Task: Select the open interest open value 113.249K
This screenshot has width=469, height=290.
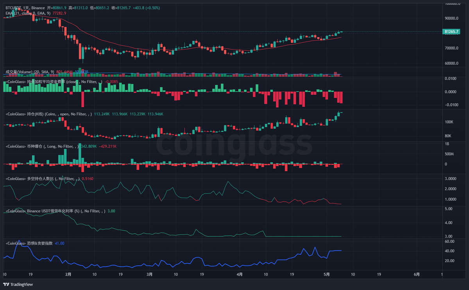Action: point(102,114)
